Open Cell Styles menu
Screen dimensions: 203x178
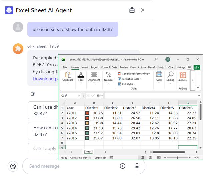(126, 84)
